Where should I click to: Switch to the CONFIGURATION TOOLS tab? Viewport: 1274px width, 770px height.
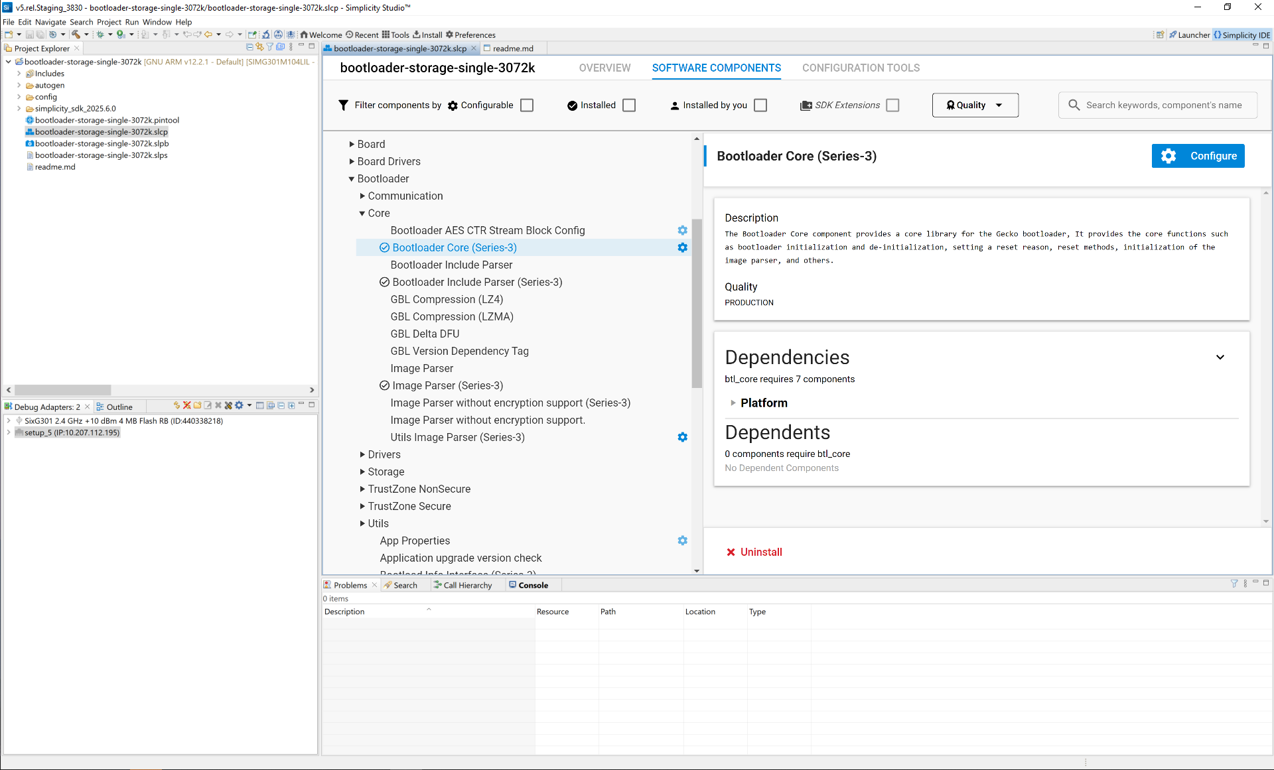[861, 68]
